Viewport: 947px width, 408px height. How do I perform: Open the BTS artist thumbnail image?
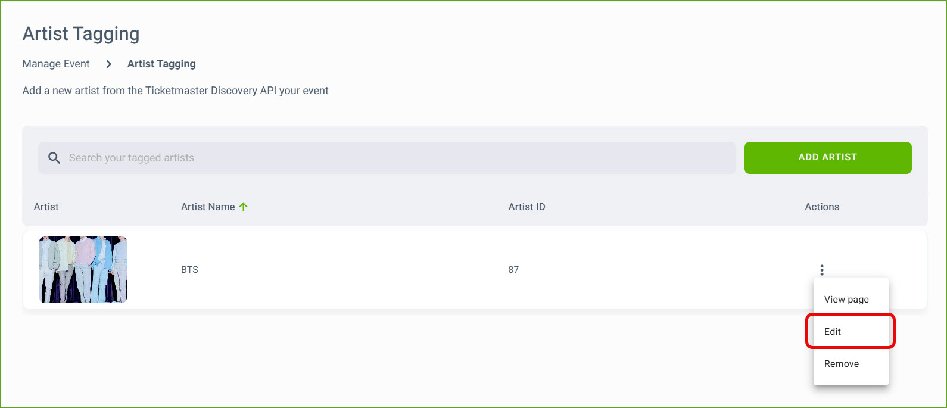click(x=83, y=270)
